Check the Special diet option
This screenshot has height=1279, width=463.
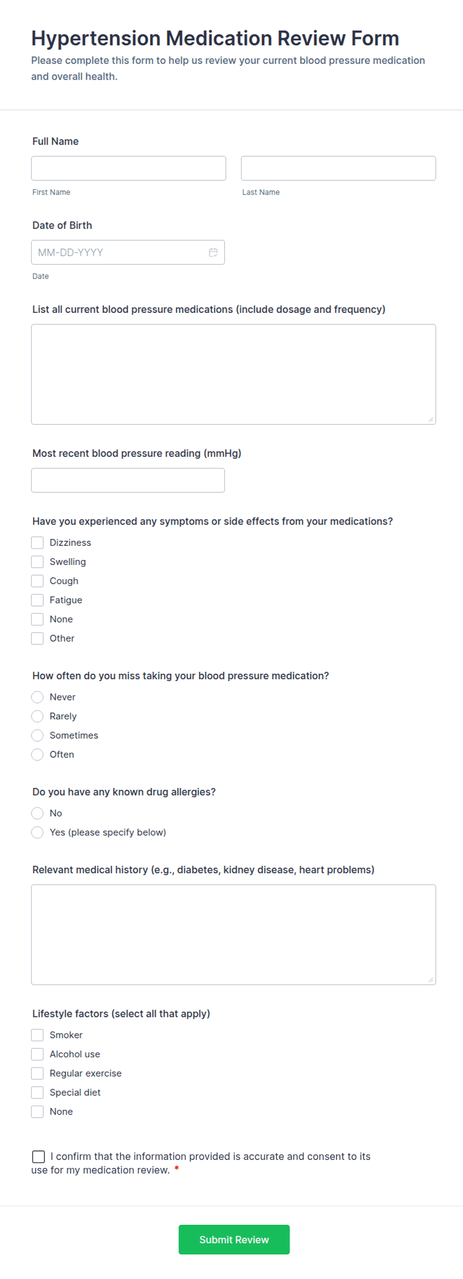37,1092
